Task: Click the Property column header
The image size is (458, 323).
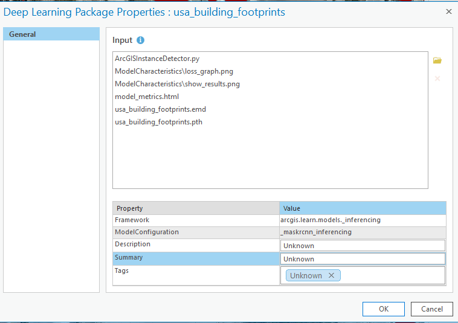Action: [x=196, y=208]
